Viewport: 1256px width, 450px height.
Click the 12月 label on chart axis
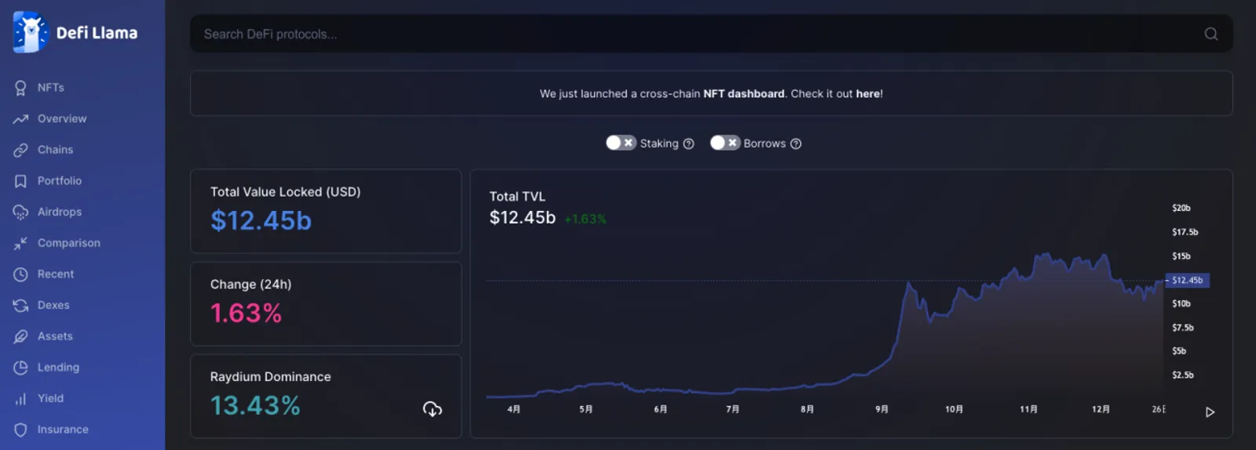pyautogui.click(x=1101, y=409)
